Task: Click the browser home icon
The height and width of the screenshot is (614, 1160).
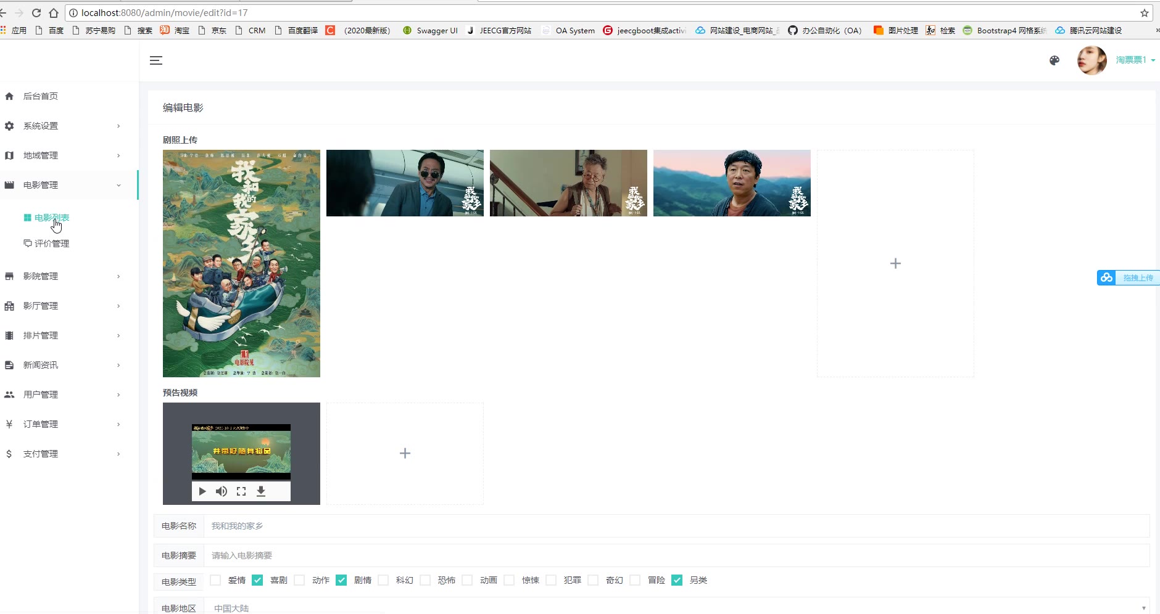Action: 54,13
